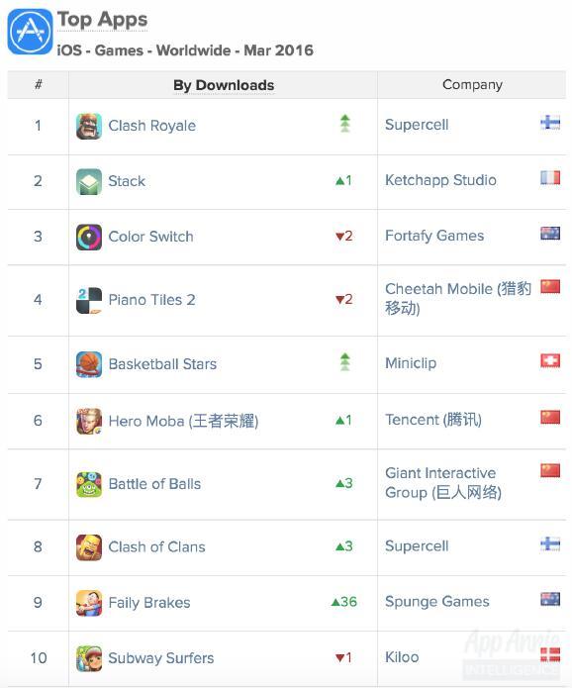Click the Top Apps heading

(x=103, y=20)
